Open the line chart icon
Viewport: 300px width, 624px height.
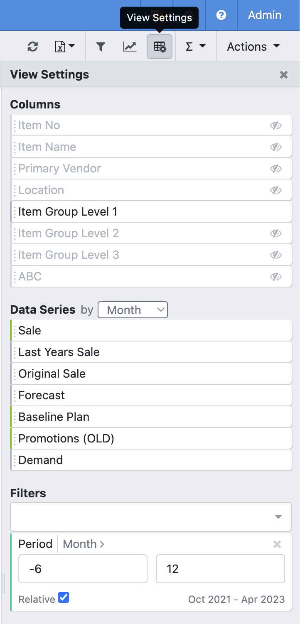[130, 47]
